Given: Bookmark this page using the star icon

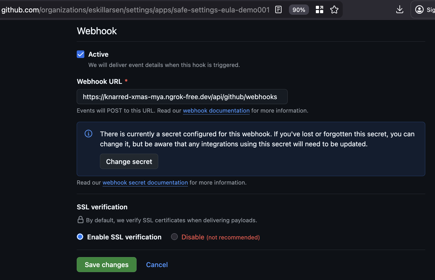Looking at the screenshot, I should tap(334, 9).
